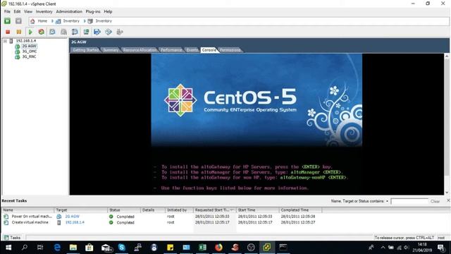Screen dimensions: 451x254
Task: Open Firefox from the taskbar
Action: pos(218,248)
